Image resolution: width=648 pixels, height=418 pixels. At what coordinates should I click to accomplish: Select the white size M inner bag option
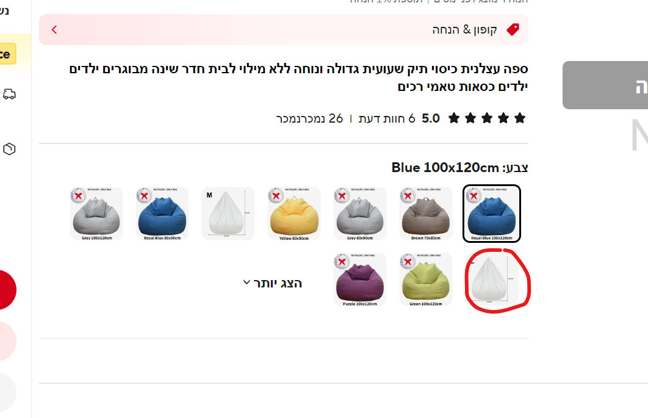pyautogui.click(x=228, y=214)
